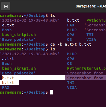Click OPA folder in first ls output
The height and width of the screenshot is (107, 106).
pyautogui.click(x=71, y=35)
